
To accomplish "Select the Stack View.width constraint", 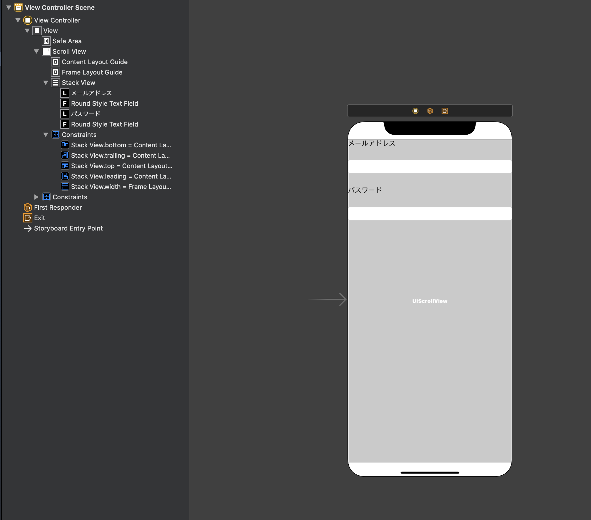I will (121, 187).
